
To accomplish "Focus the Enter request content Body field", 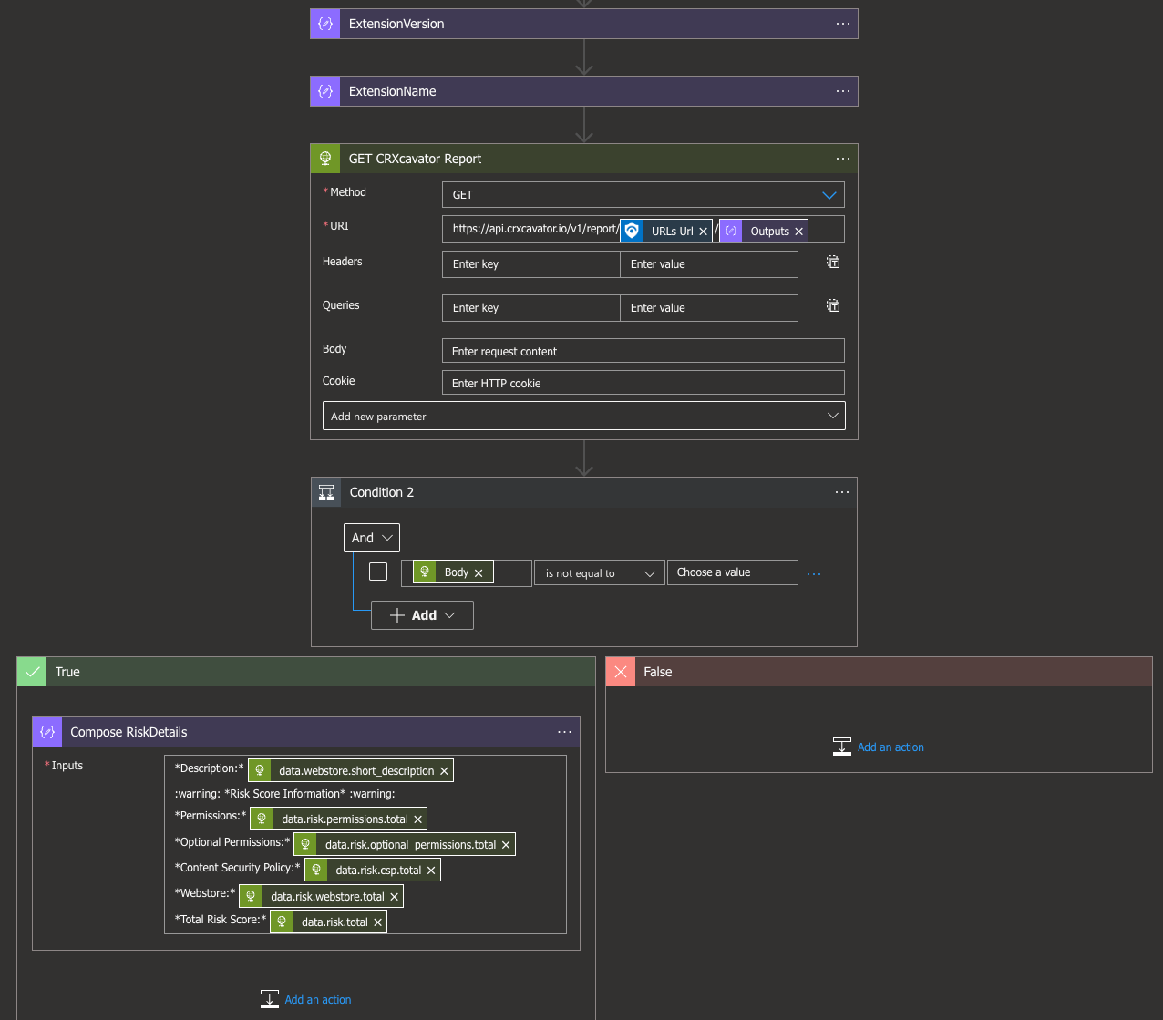I will click(x=643, y=351).
